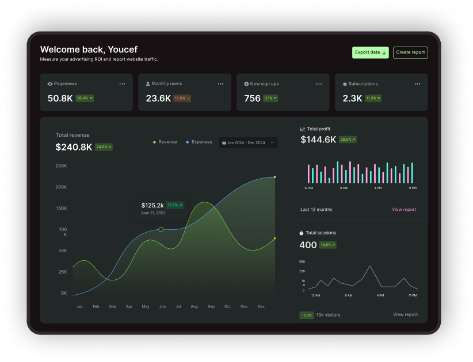Open the Jan 2024 - Dec 2024 date dropdown
This screenshot has width=473, height=362.
(x=248, y=143)
